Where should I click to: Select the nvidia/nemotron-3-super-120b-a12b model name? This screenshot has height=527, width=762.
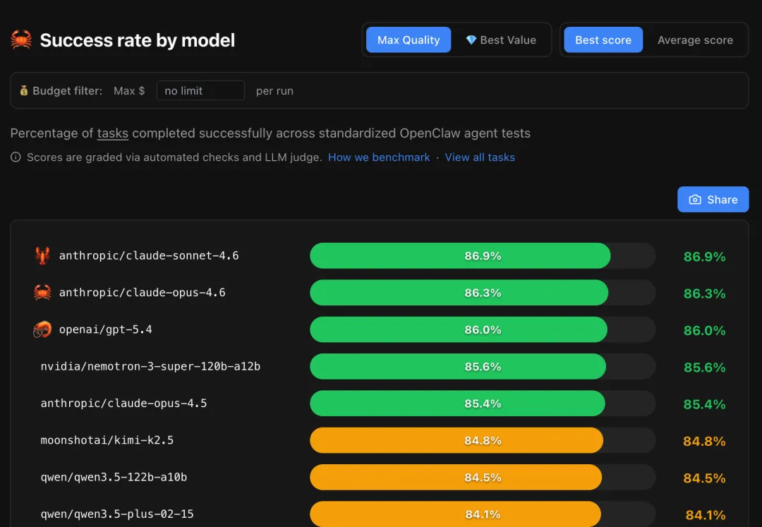tap(150, 366)
